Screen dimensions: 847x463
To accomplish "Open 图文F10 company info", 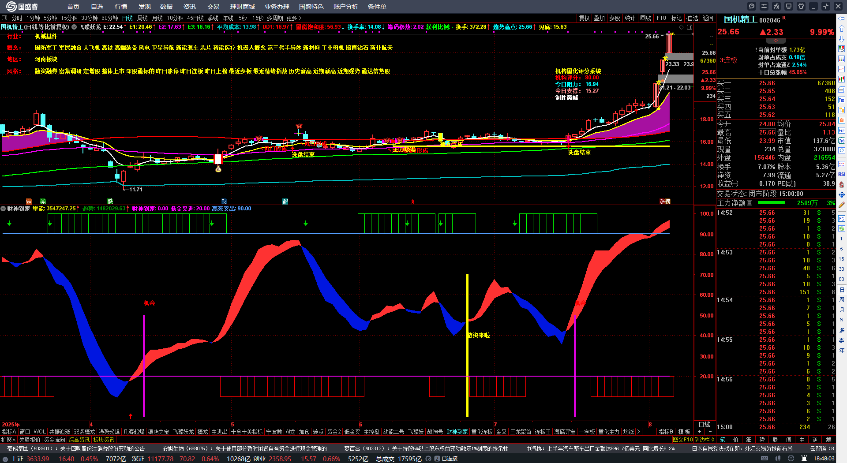I will pos(683,440).
